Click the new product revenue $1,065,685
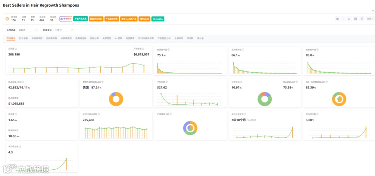Viewport: 375px width, 176px height. pos(16,104)
